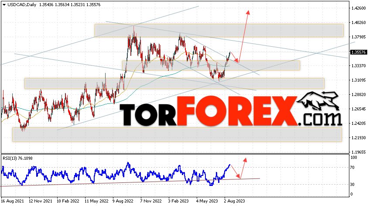The height and width of the screenshot is (206, 369).
Task: Click the 9 Aug 2022 date label
Action: (123, 201)
